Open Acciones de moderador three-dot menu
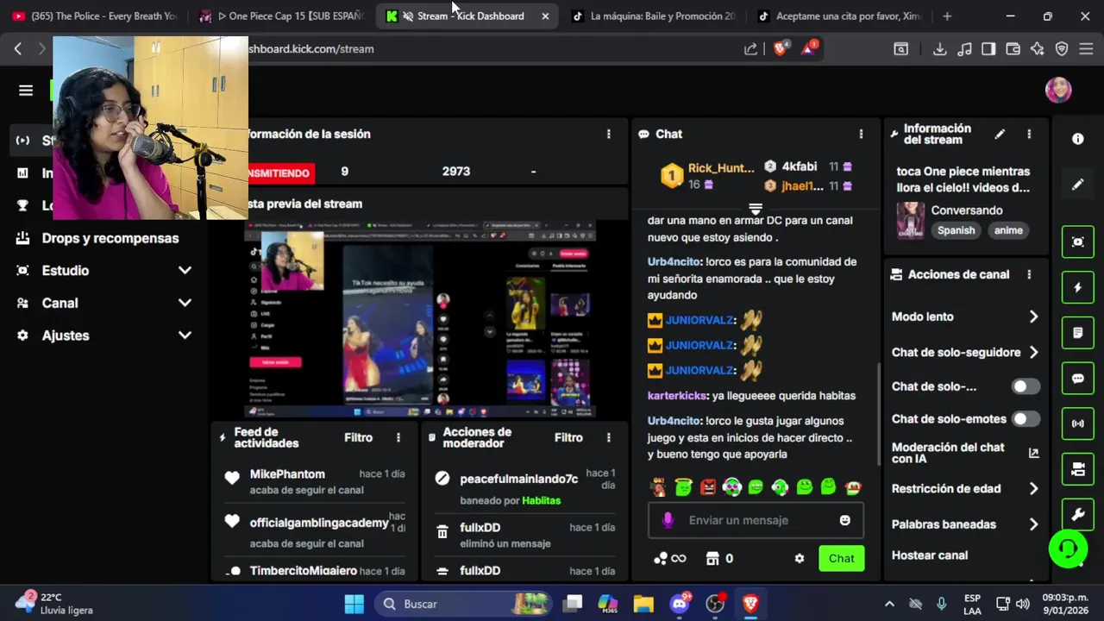1104x621 pixels. click(608, 437)
